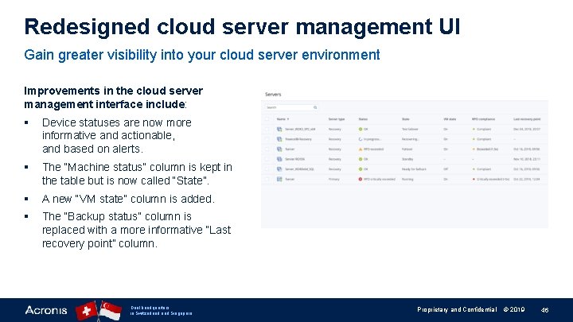Click the 'Test failover' state cell
Screen dimensions: 573x322
(x=410, y=129)
